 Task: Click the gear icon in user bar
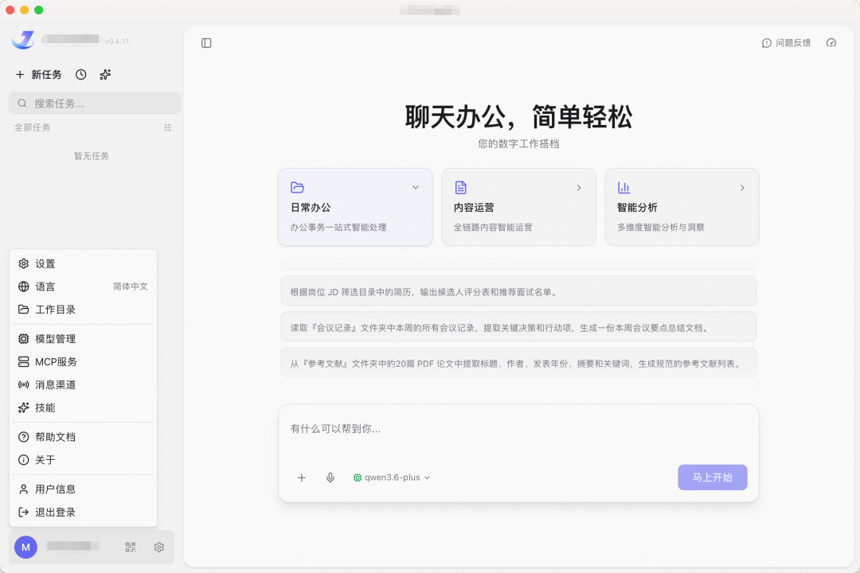coord(159,548)
